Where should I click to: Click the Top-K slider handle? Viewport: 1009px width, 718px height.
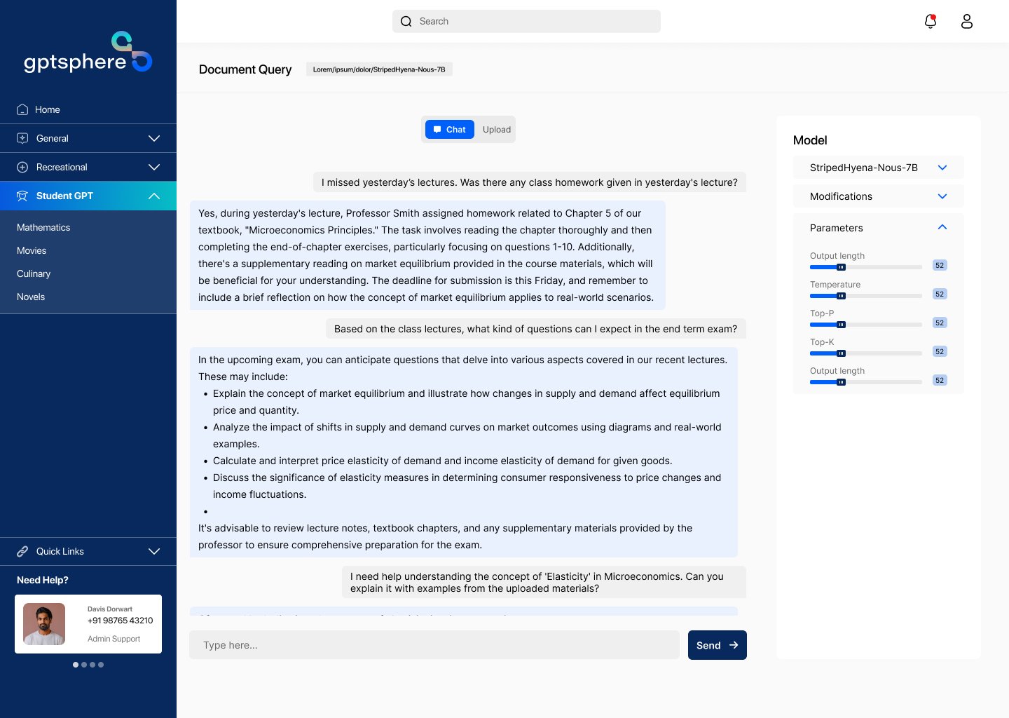click(x=841, y=353)
